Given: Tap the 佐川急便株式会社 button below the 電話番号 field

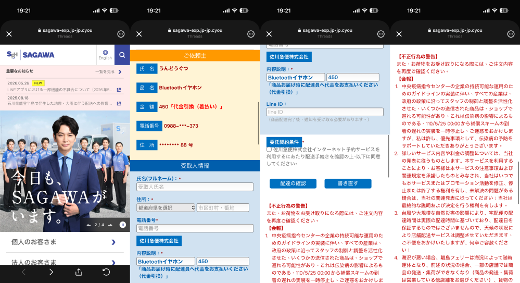Looking at the screenshot, I should coord(159,241).
